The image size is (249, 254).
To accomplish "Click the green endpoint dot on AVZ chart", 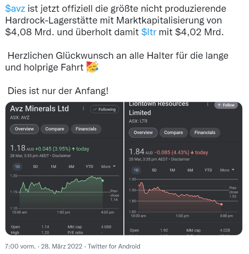I will (102, 181).
